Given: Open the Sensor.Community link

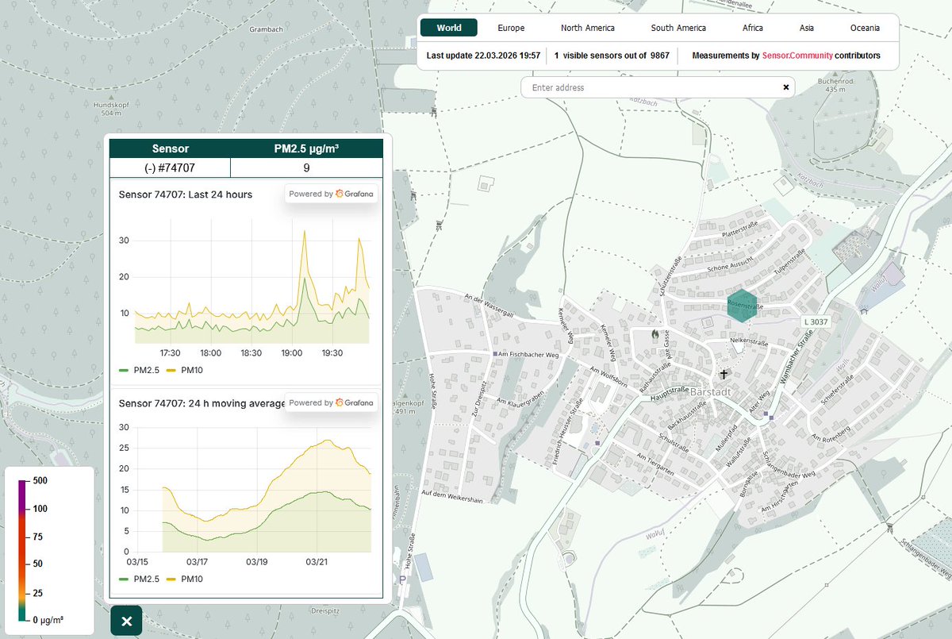Looking at the screenshot, I should (x=797, y=56).
